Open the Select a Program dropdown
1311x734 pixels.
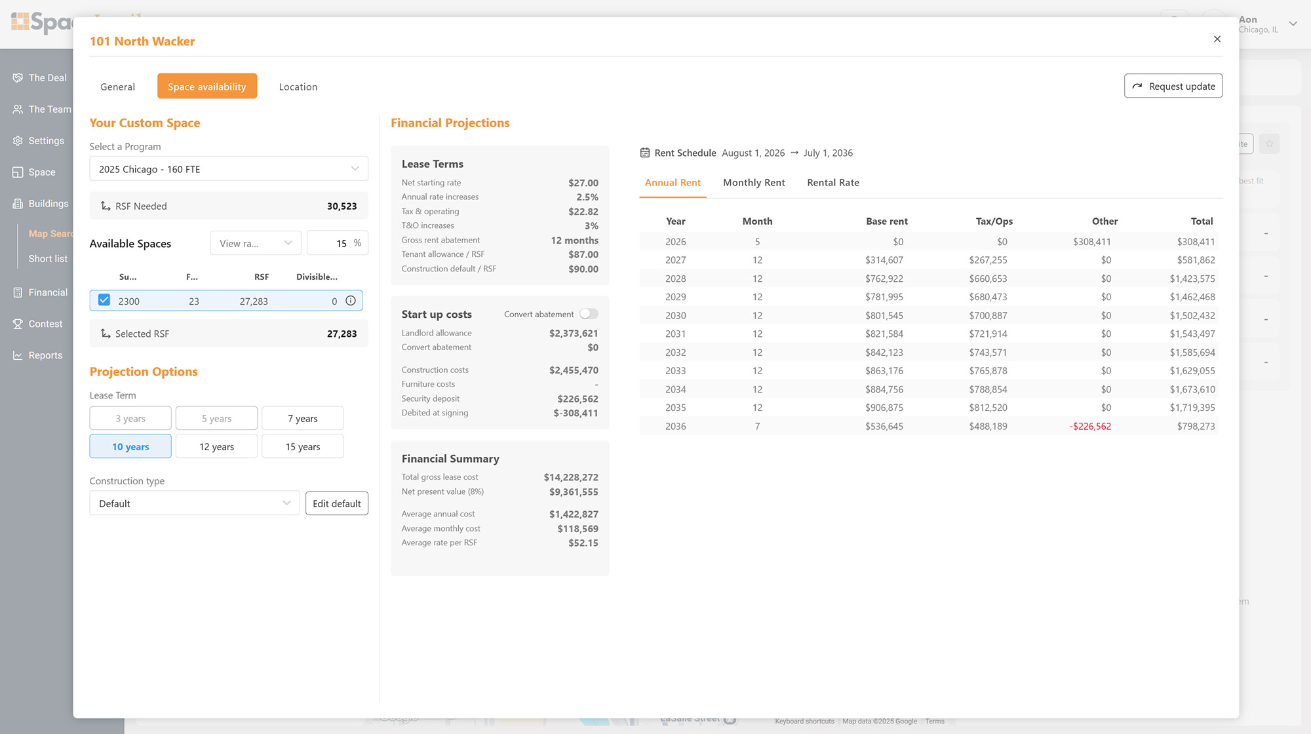tap(228, 169)
